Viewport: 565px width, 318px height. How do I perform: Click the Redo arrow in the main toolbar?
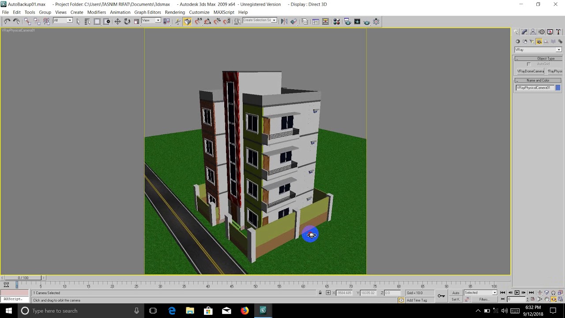(x=16, y=21)
